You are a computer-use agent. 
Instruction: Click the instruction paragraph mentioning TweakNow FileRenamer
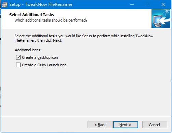pyautogui.click(x=84, y=38)
